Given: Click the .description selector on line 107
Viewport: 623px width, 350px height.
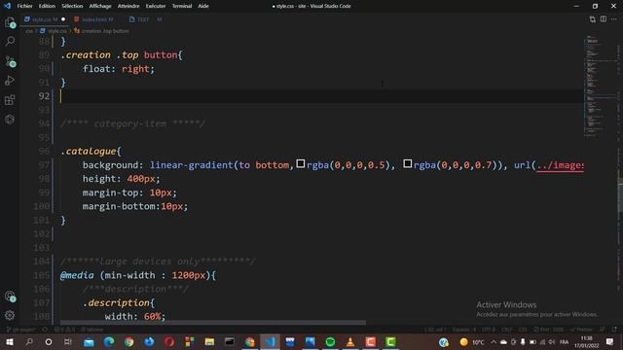Looking at the screenshot, I should click(x=117, y=302).
